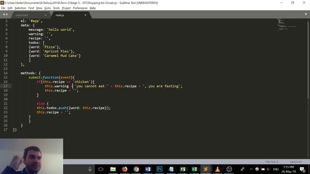
Task: Open Photoshop from the taskbar
Action: 159,169
